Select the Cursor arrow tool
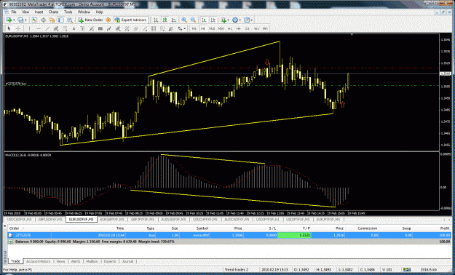This screenshot has height=275, width=455. point(9,28)
